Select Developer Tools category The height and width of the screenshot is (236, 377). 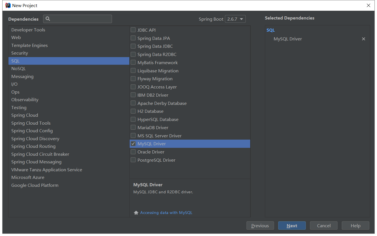click(x=69, y=30)
